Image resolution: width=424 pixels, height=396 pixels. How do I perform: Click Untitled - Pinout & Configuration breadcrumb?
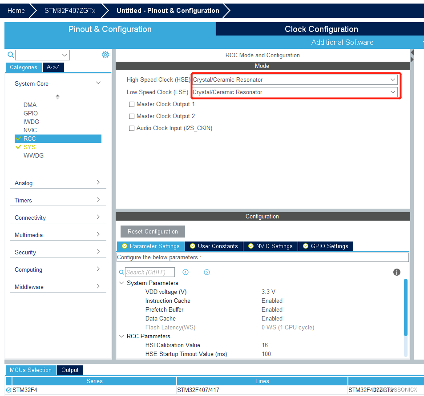(168, 11)
